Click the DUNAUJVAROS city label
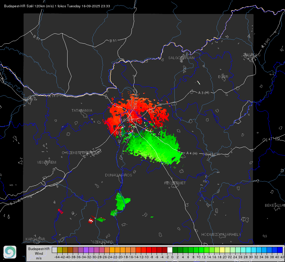 (x=118, y=175)
